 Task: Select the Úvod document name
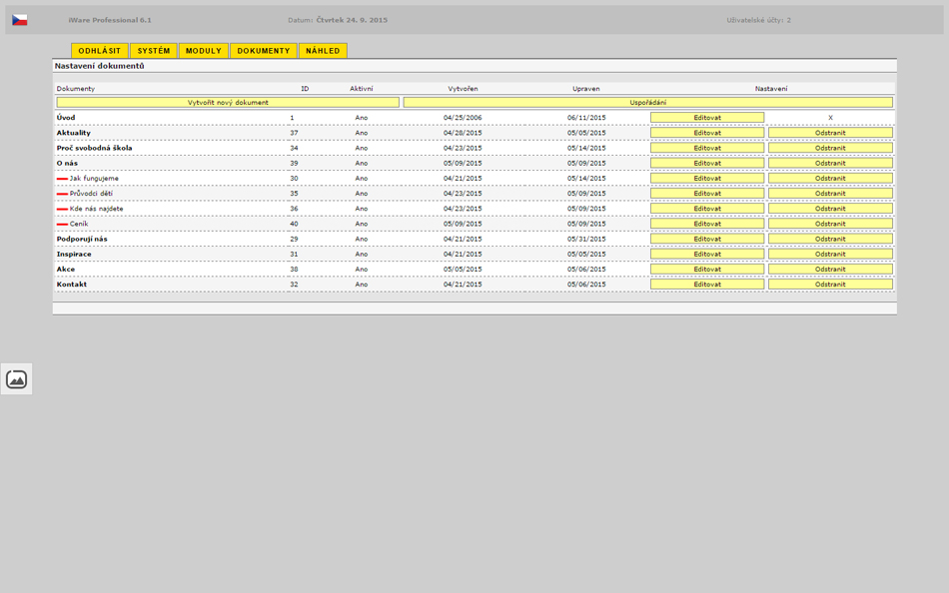[x=66, y=118]
